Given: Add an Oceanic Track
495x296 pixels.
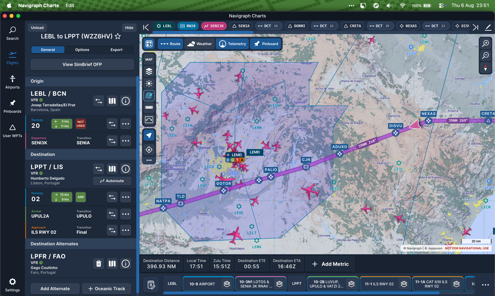Looking at the screenshot, I should coord(107,289).
